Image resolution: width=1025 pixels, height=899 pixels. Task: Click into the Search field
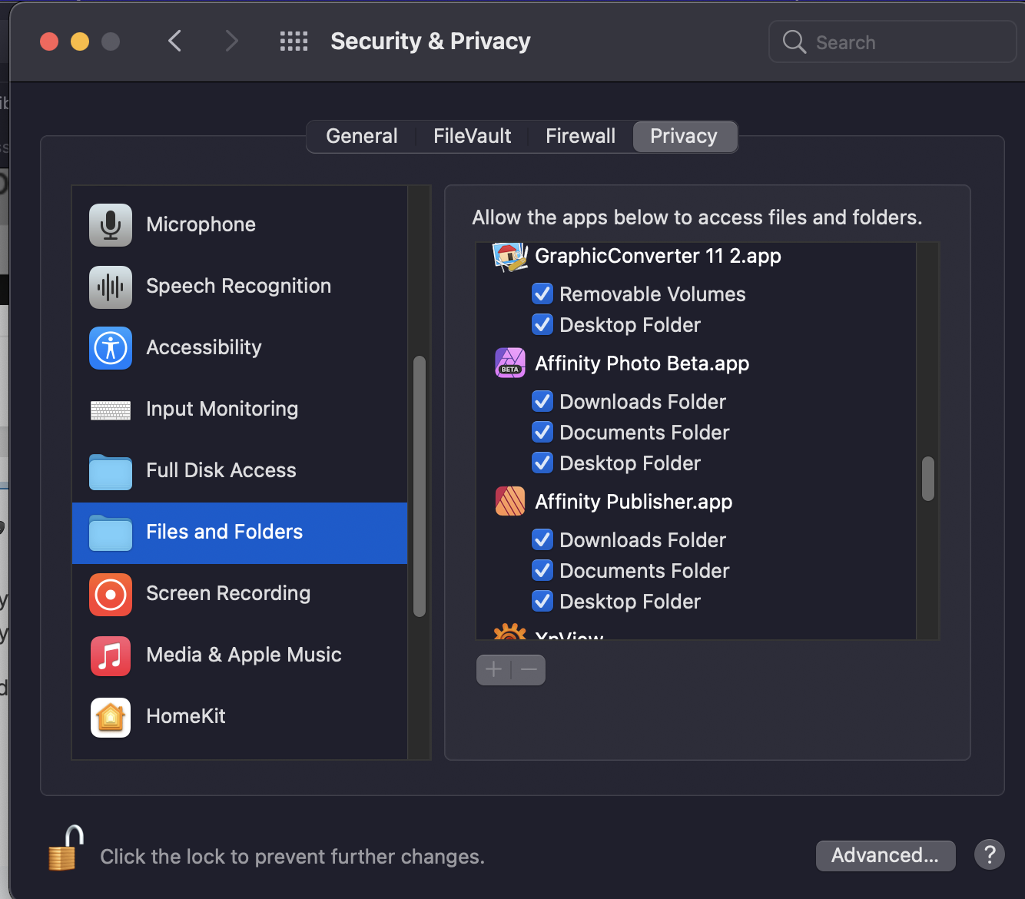(x=893, y=41)
